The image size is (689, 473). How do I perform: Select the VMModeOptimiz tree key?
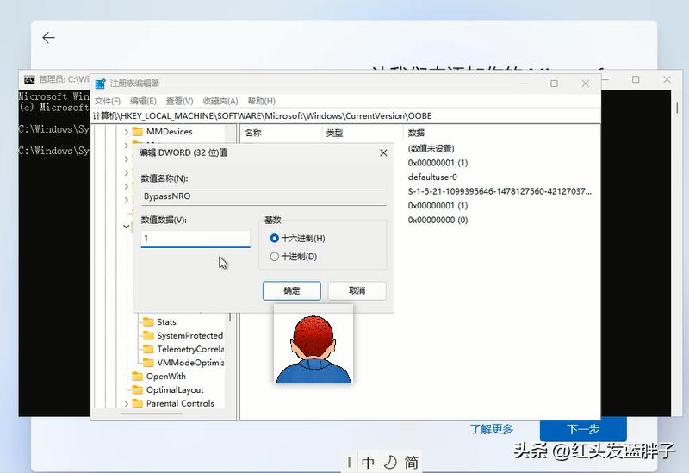click(x=190, y=363)
